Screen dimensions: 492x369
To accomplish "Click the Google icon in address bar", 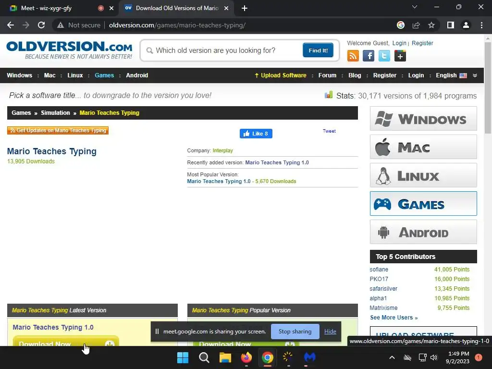I will tap(401, 25).
